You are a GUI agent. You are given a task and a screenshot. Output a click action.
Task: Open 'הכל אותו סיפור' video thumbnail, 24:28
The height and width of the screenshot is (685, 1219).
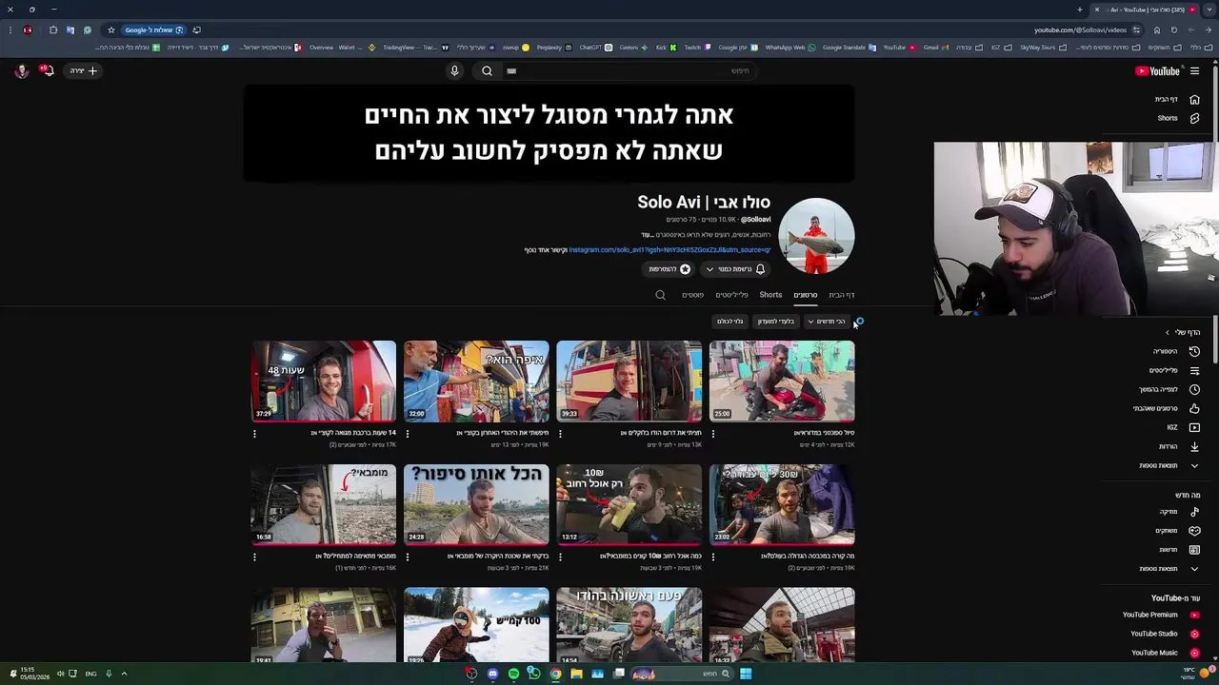(476, 504)
